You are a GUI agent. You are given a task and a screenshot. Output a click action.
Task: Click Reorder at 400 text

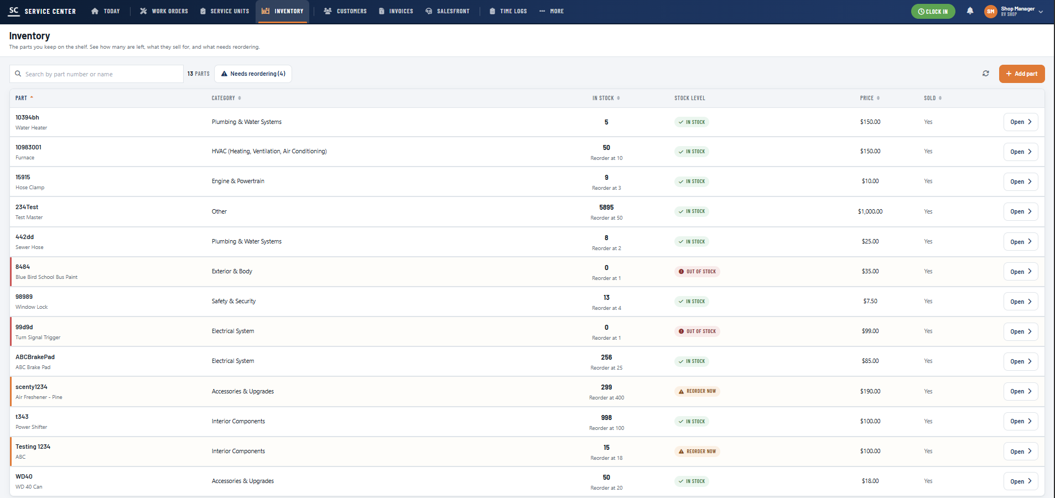[x=606, y=398]
